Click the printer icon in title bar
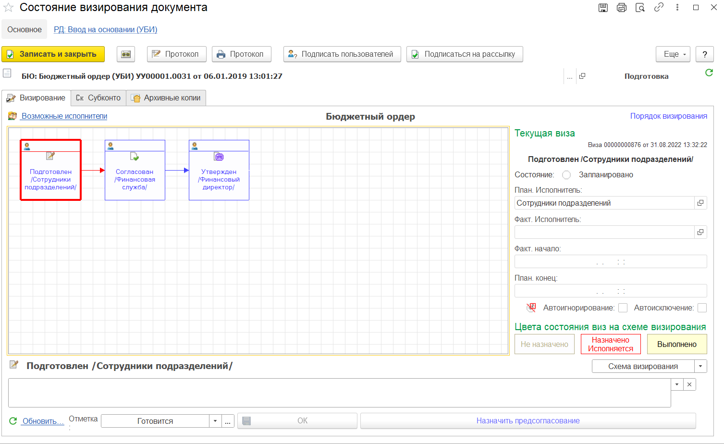The image size is (724, 444). [622, 8]
